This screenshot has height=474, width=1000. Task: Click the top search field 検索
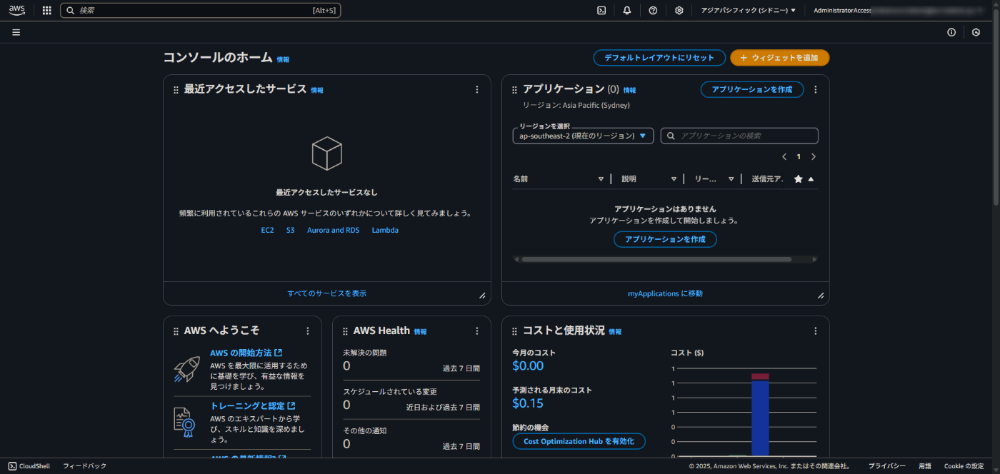pos(201,11)
